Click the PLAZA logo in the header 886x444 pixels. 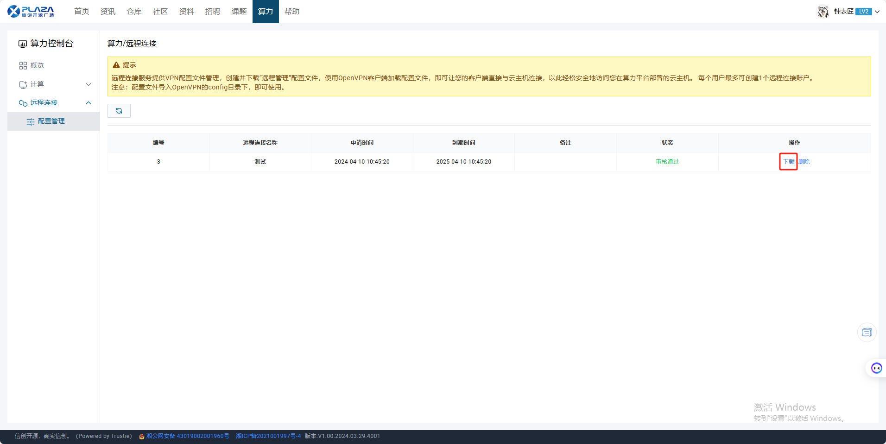31,12
